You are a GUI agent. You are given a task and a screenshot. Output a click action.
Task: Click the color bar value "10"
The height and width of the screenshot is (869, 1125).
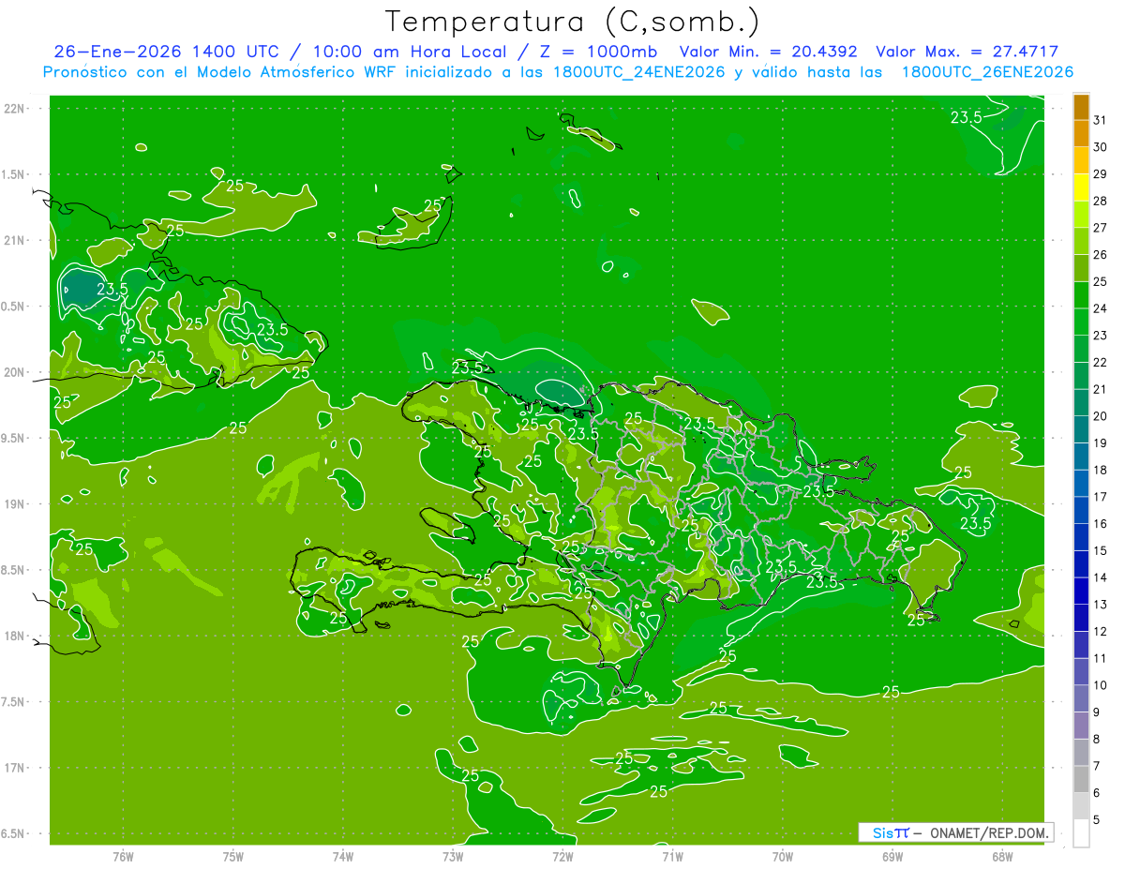[x=1100, y=684]
